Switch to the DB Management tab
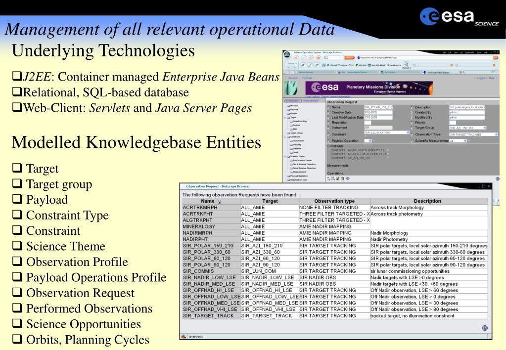506x350 pixels. coord(311,101)
